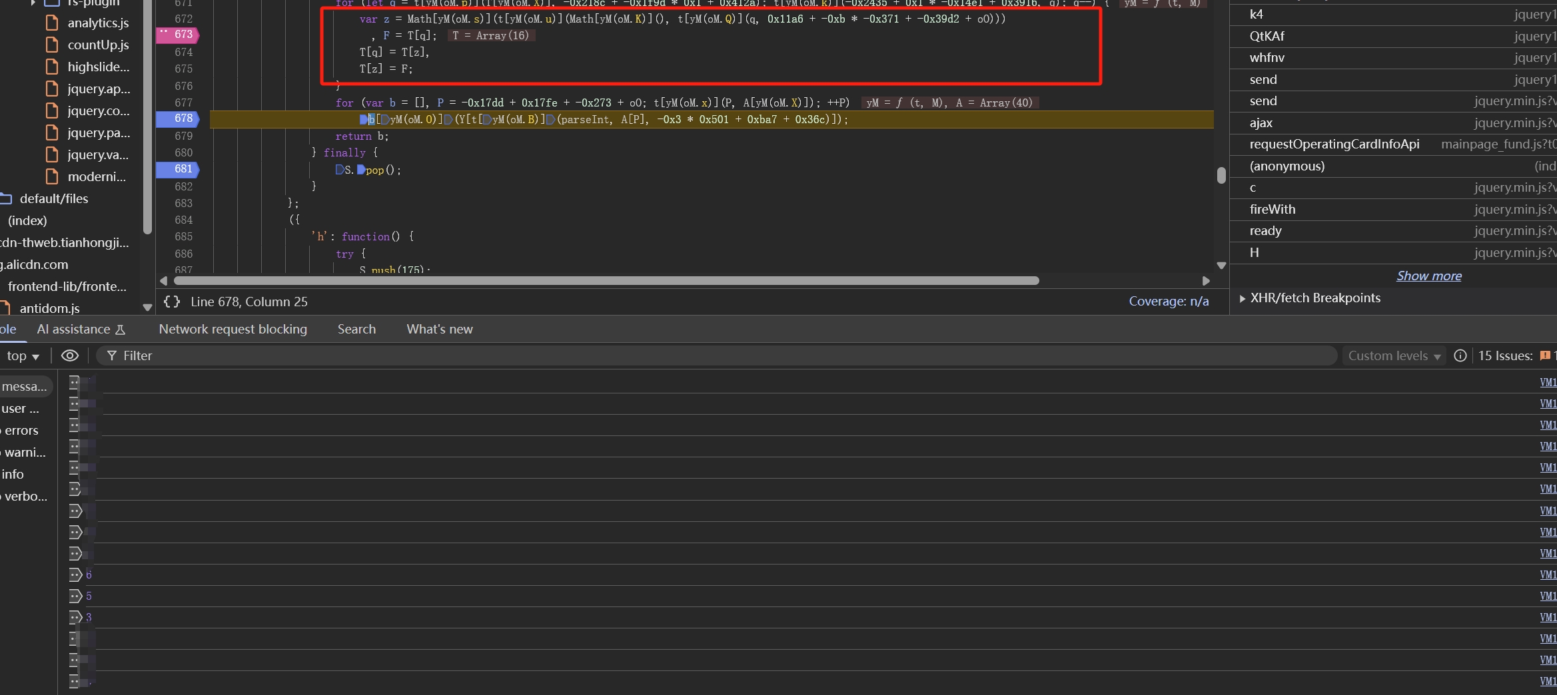
Task: Filter console by verbose
Action: [x=25, y=496]
